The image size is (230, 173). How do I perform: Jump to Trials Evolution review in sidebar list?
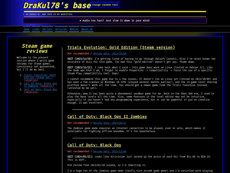click(40, 77)
